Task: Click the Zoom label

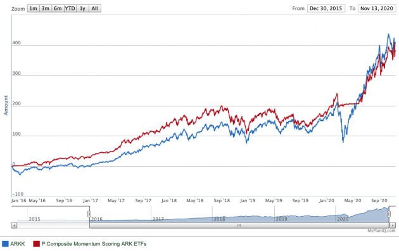Action: click(x=18, y=9)
